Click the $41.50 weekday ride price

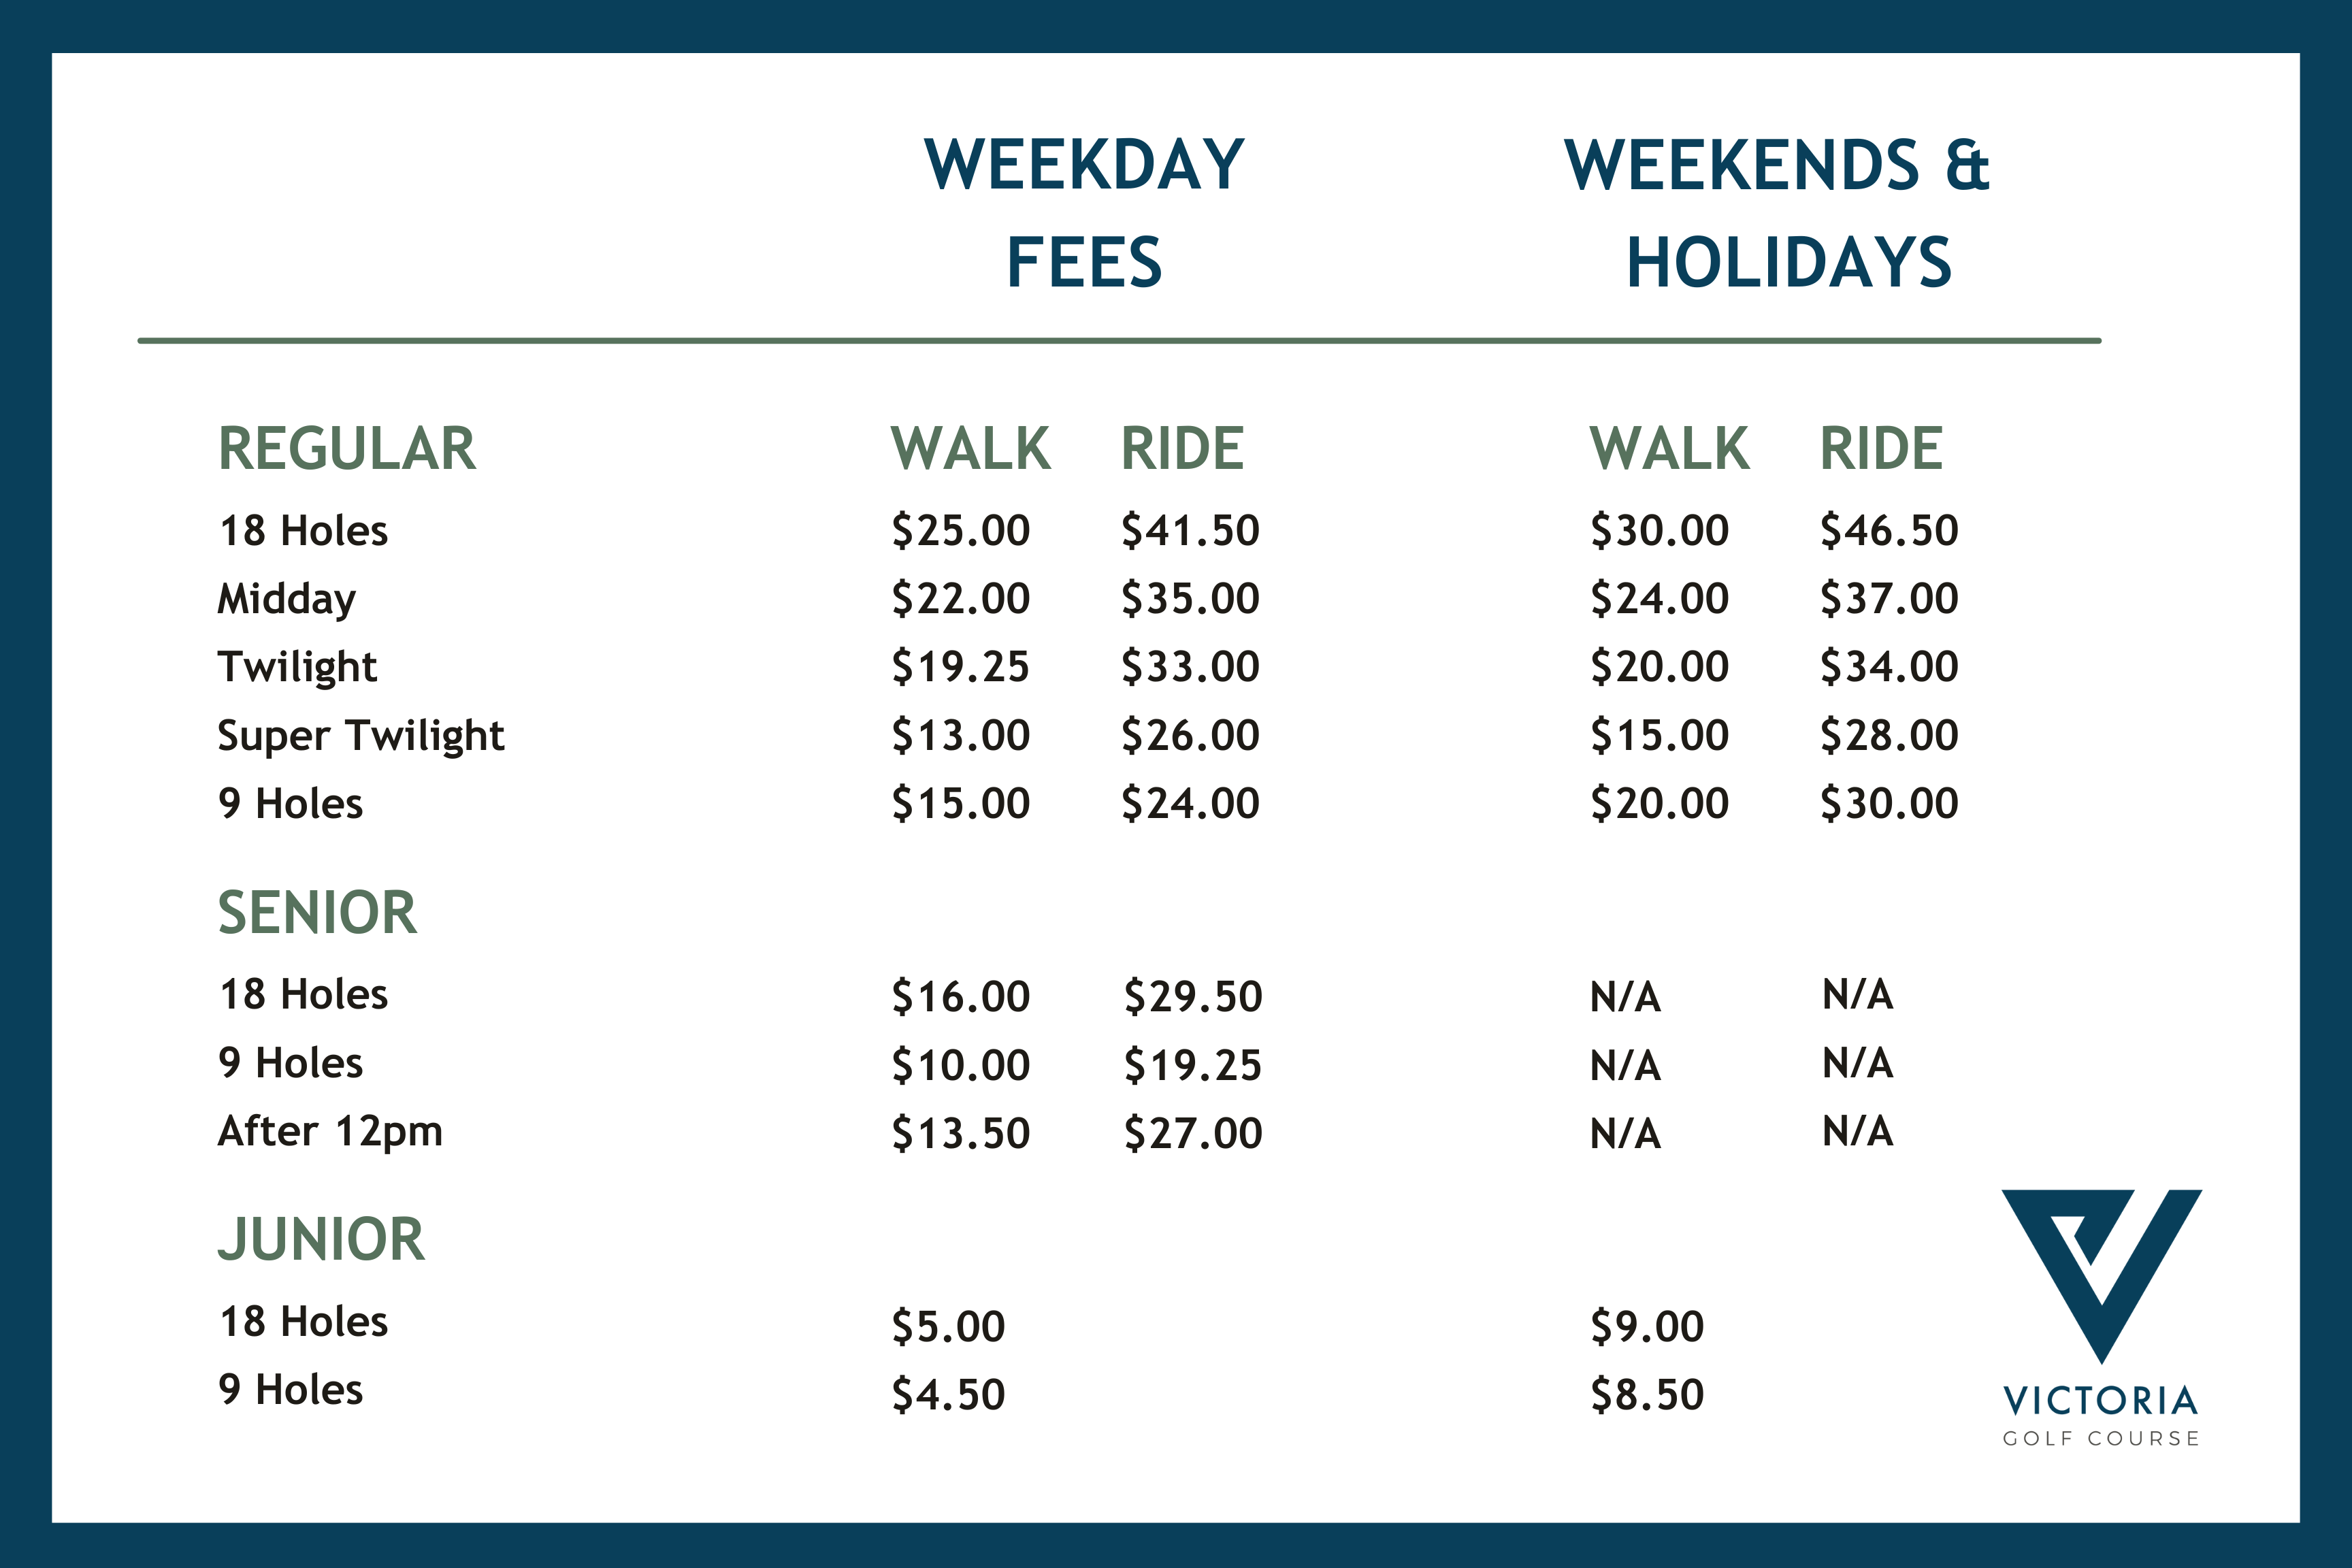pyautogui.click(x=1190, y=530)
